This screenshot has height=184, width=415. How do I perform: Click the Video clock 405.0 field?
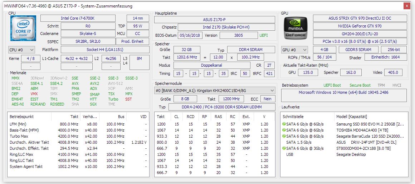click(393, 72)
